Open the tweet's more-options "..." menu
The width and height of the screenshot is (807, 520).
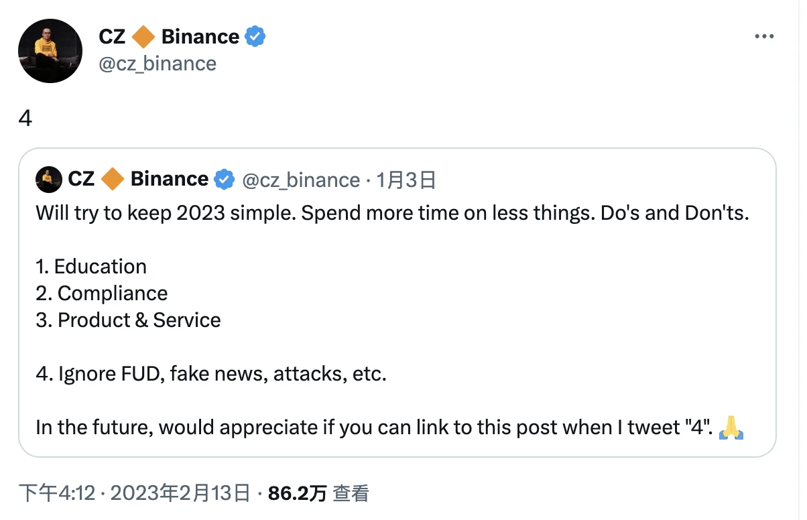pos(764,37)
